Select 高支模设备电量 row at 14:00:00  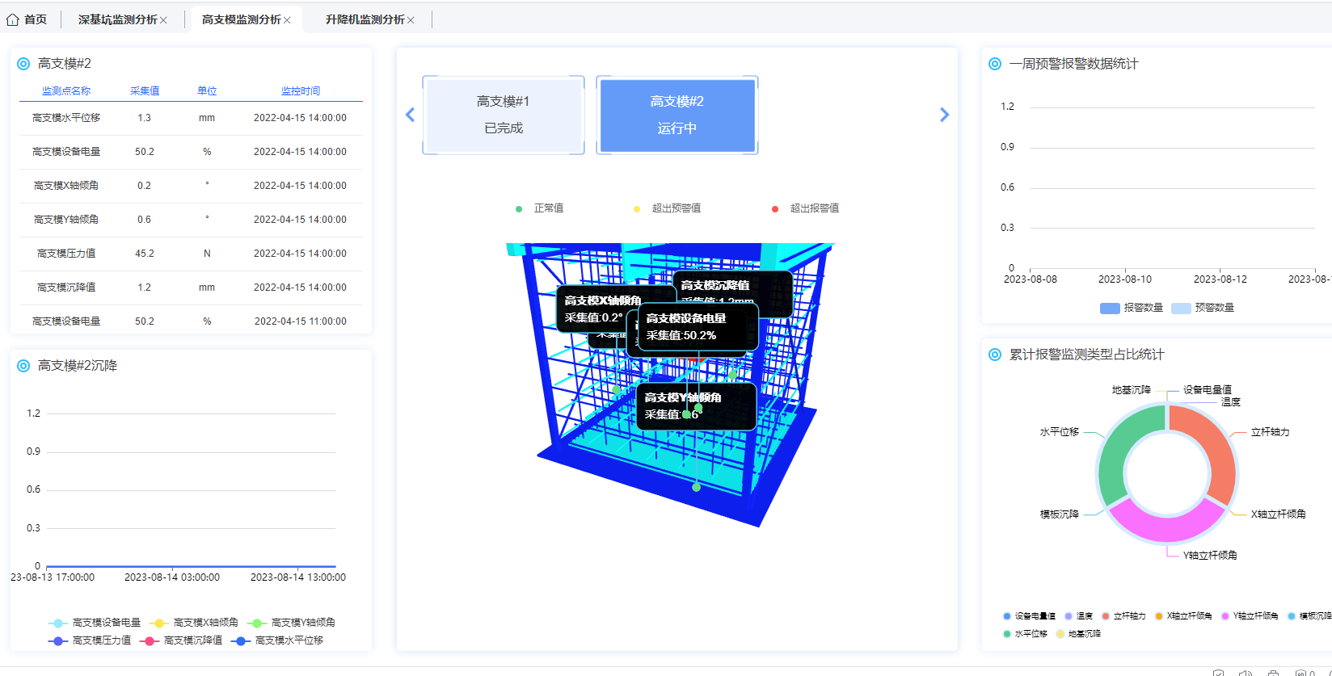click(x=191, y=152)
